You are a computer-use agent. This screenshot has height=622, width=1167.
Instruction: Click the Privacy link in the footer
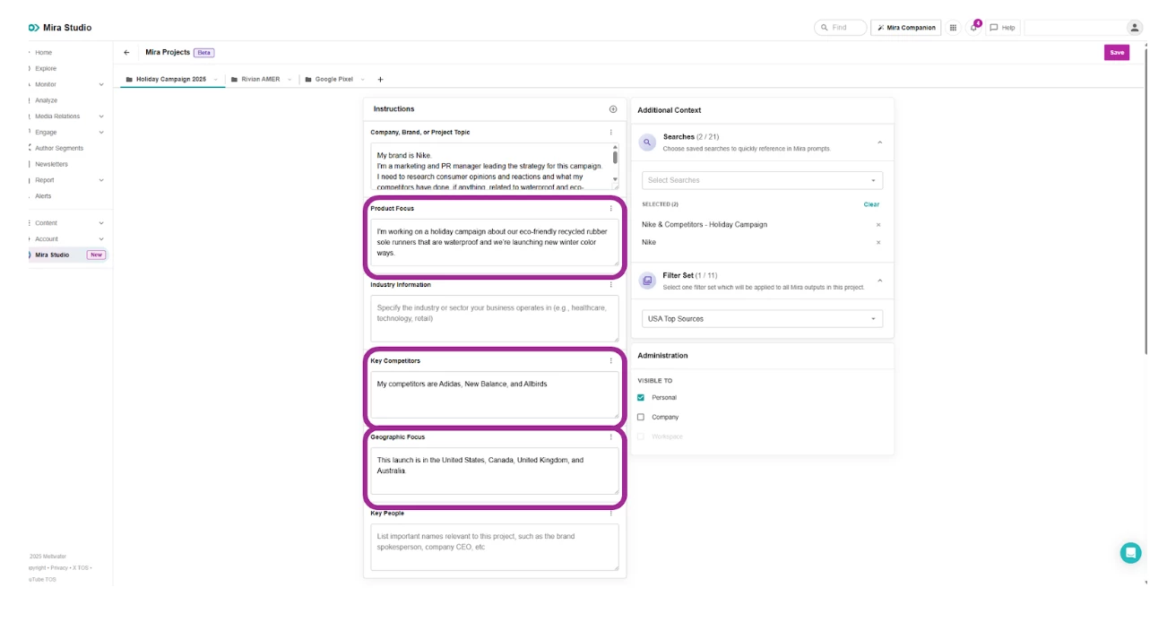(x=59, y=567)
